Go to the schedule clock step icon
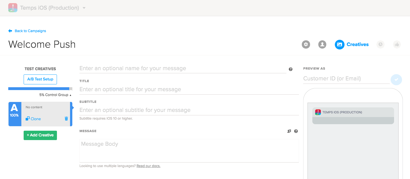The height and width of the screenshot is (179, 410). click(380, 44)
